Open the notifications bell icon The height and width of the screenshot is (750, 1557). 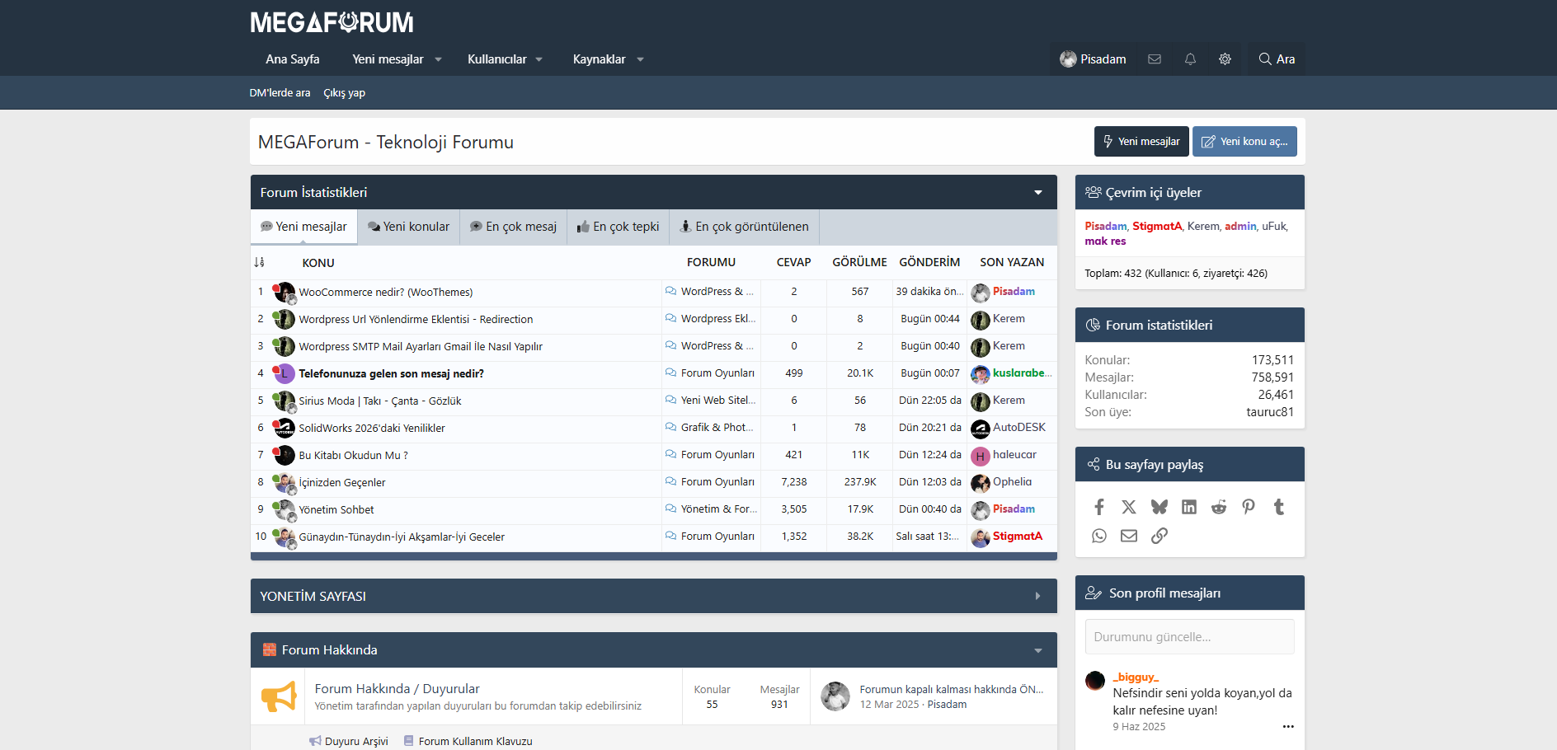(x=1190, y=59)
